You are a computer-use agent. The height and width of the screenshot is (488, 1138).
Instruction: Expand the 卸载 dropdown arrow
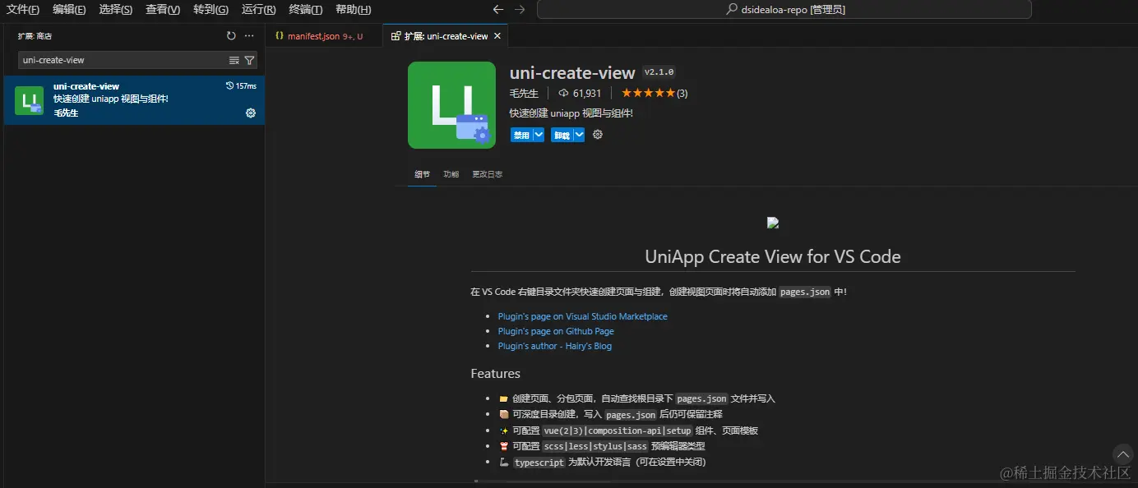579,135
